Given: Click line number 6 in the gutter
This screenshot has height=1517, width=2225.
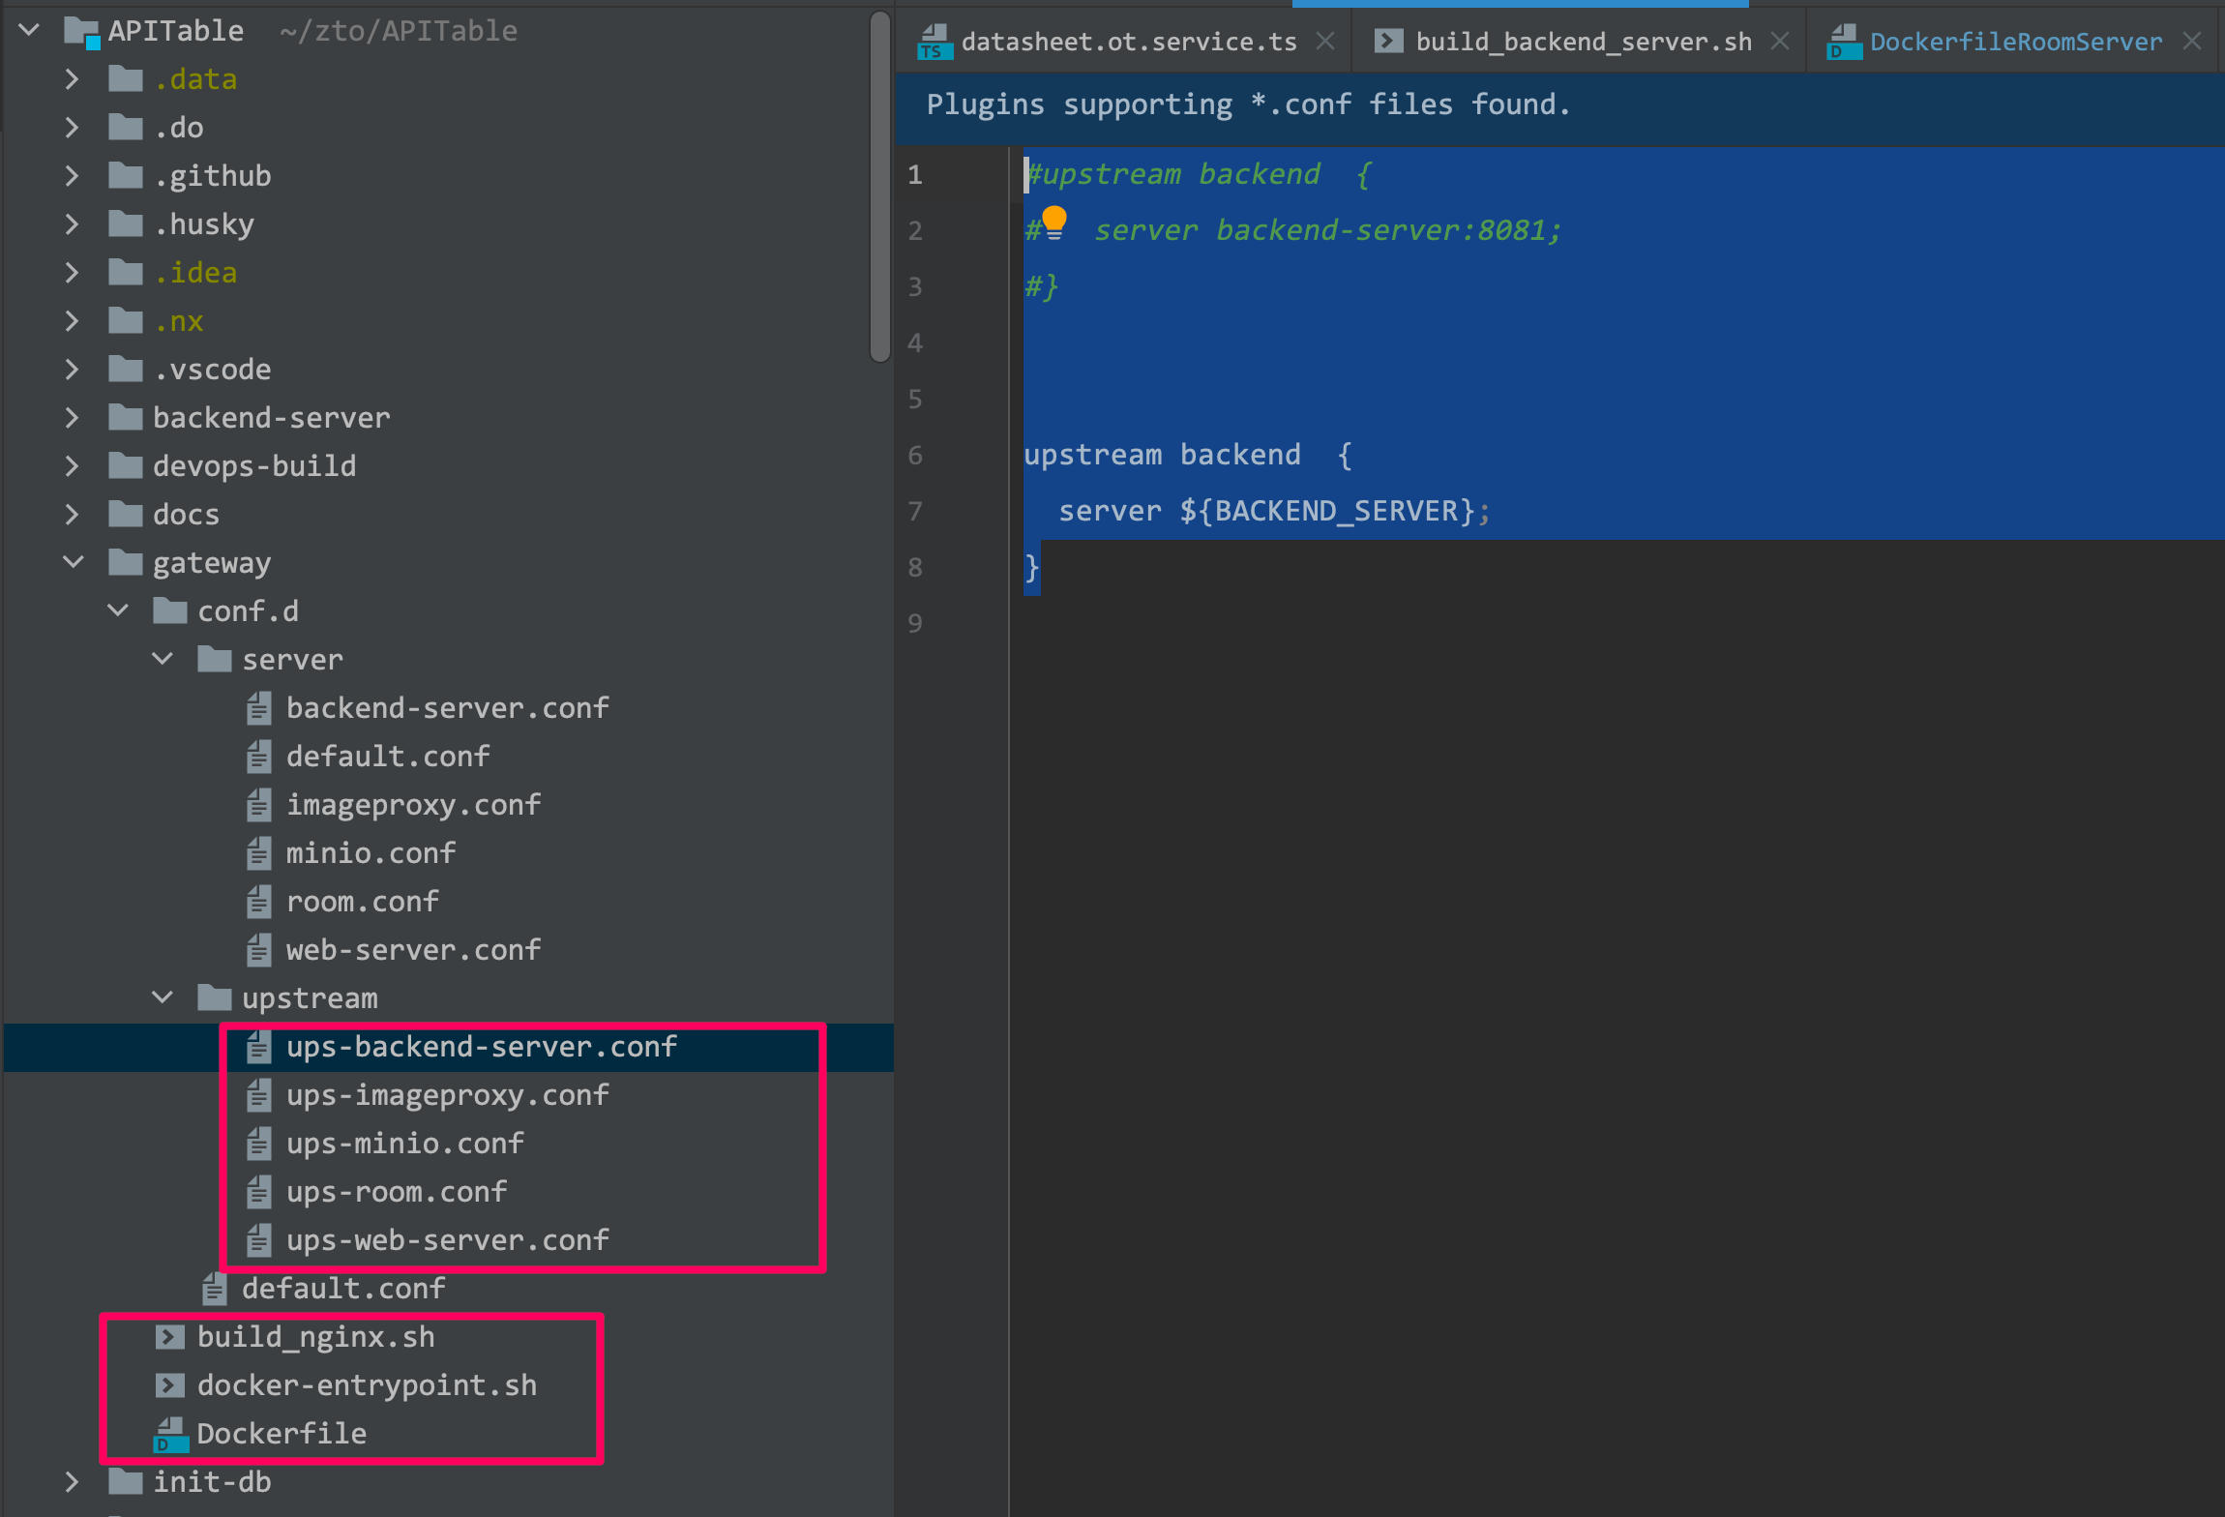Looking at the screenshot, I should tap(914, 456).
